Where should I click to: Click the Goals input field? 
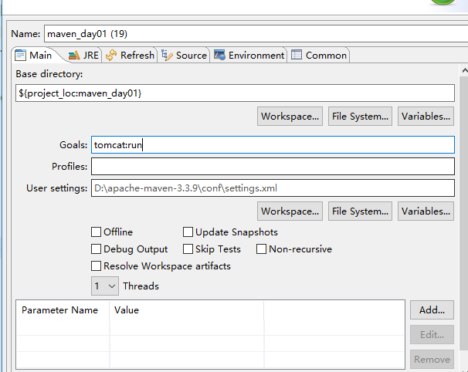click(272, 145)
